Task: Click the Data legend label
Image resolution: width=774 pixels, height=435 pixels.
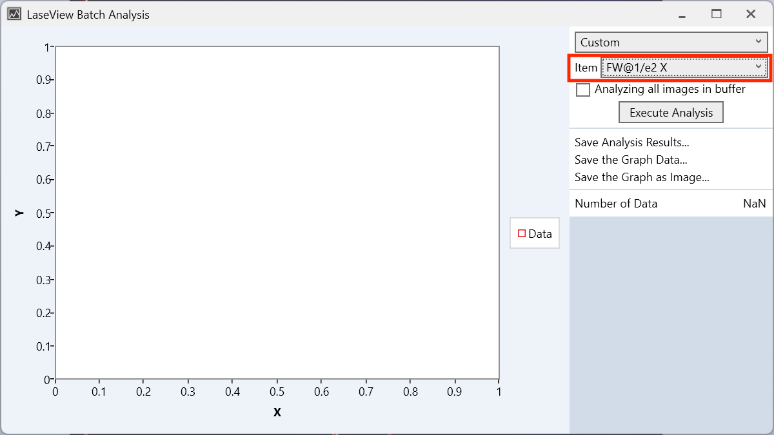Action: pyautogui.click(x=540, y=234)
